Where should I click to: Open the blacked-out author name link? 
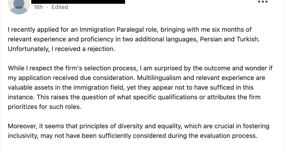(78, 2)
